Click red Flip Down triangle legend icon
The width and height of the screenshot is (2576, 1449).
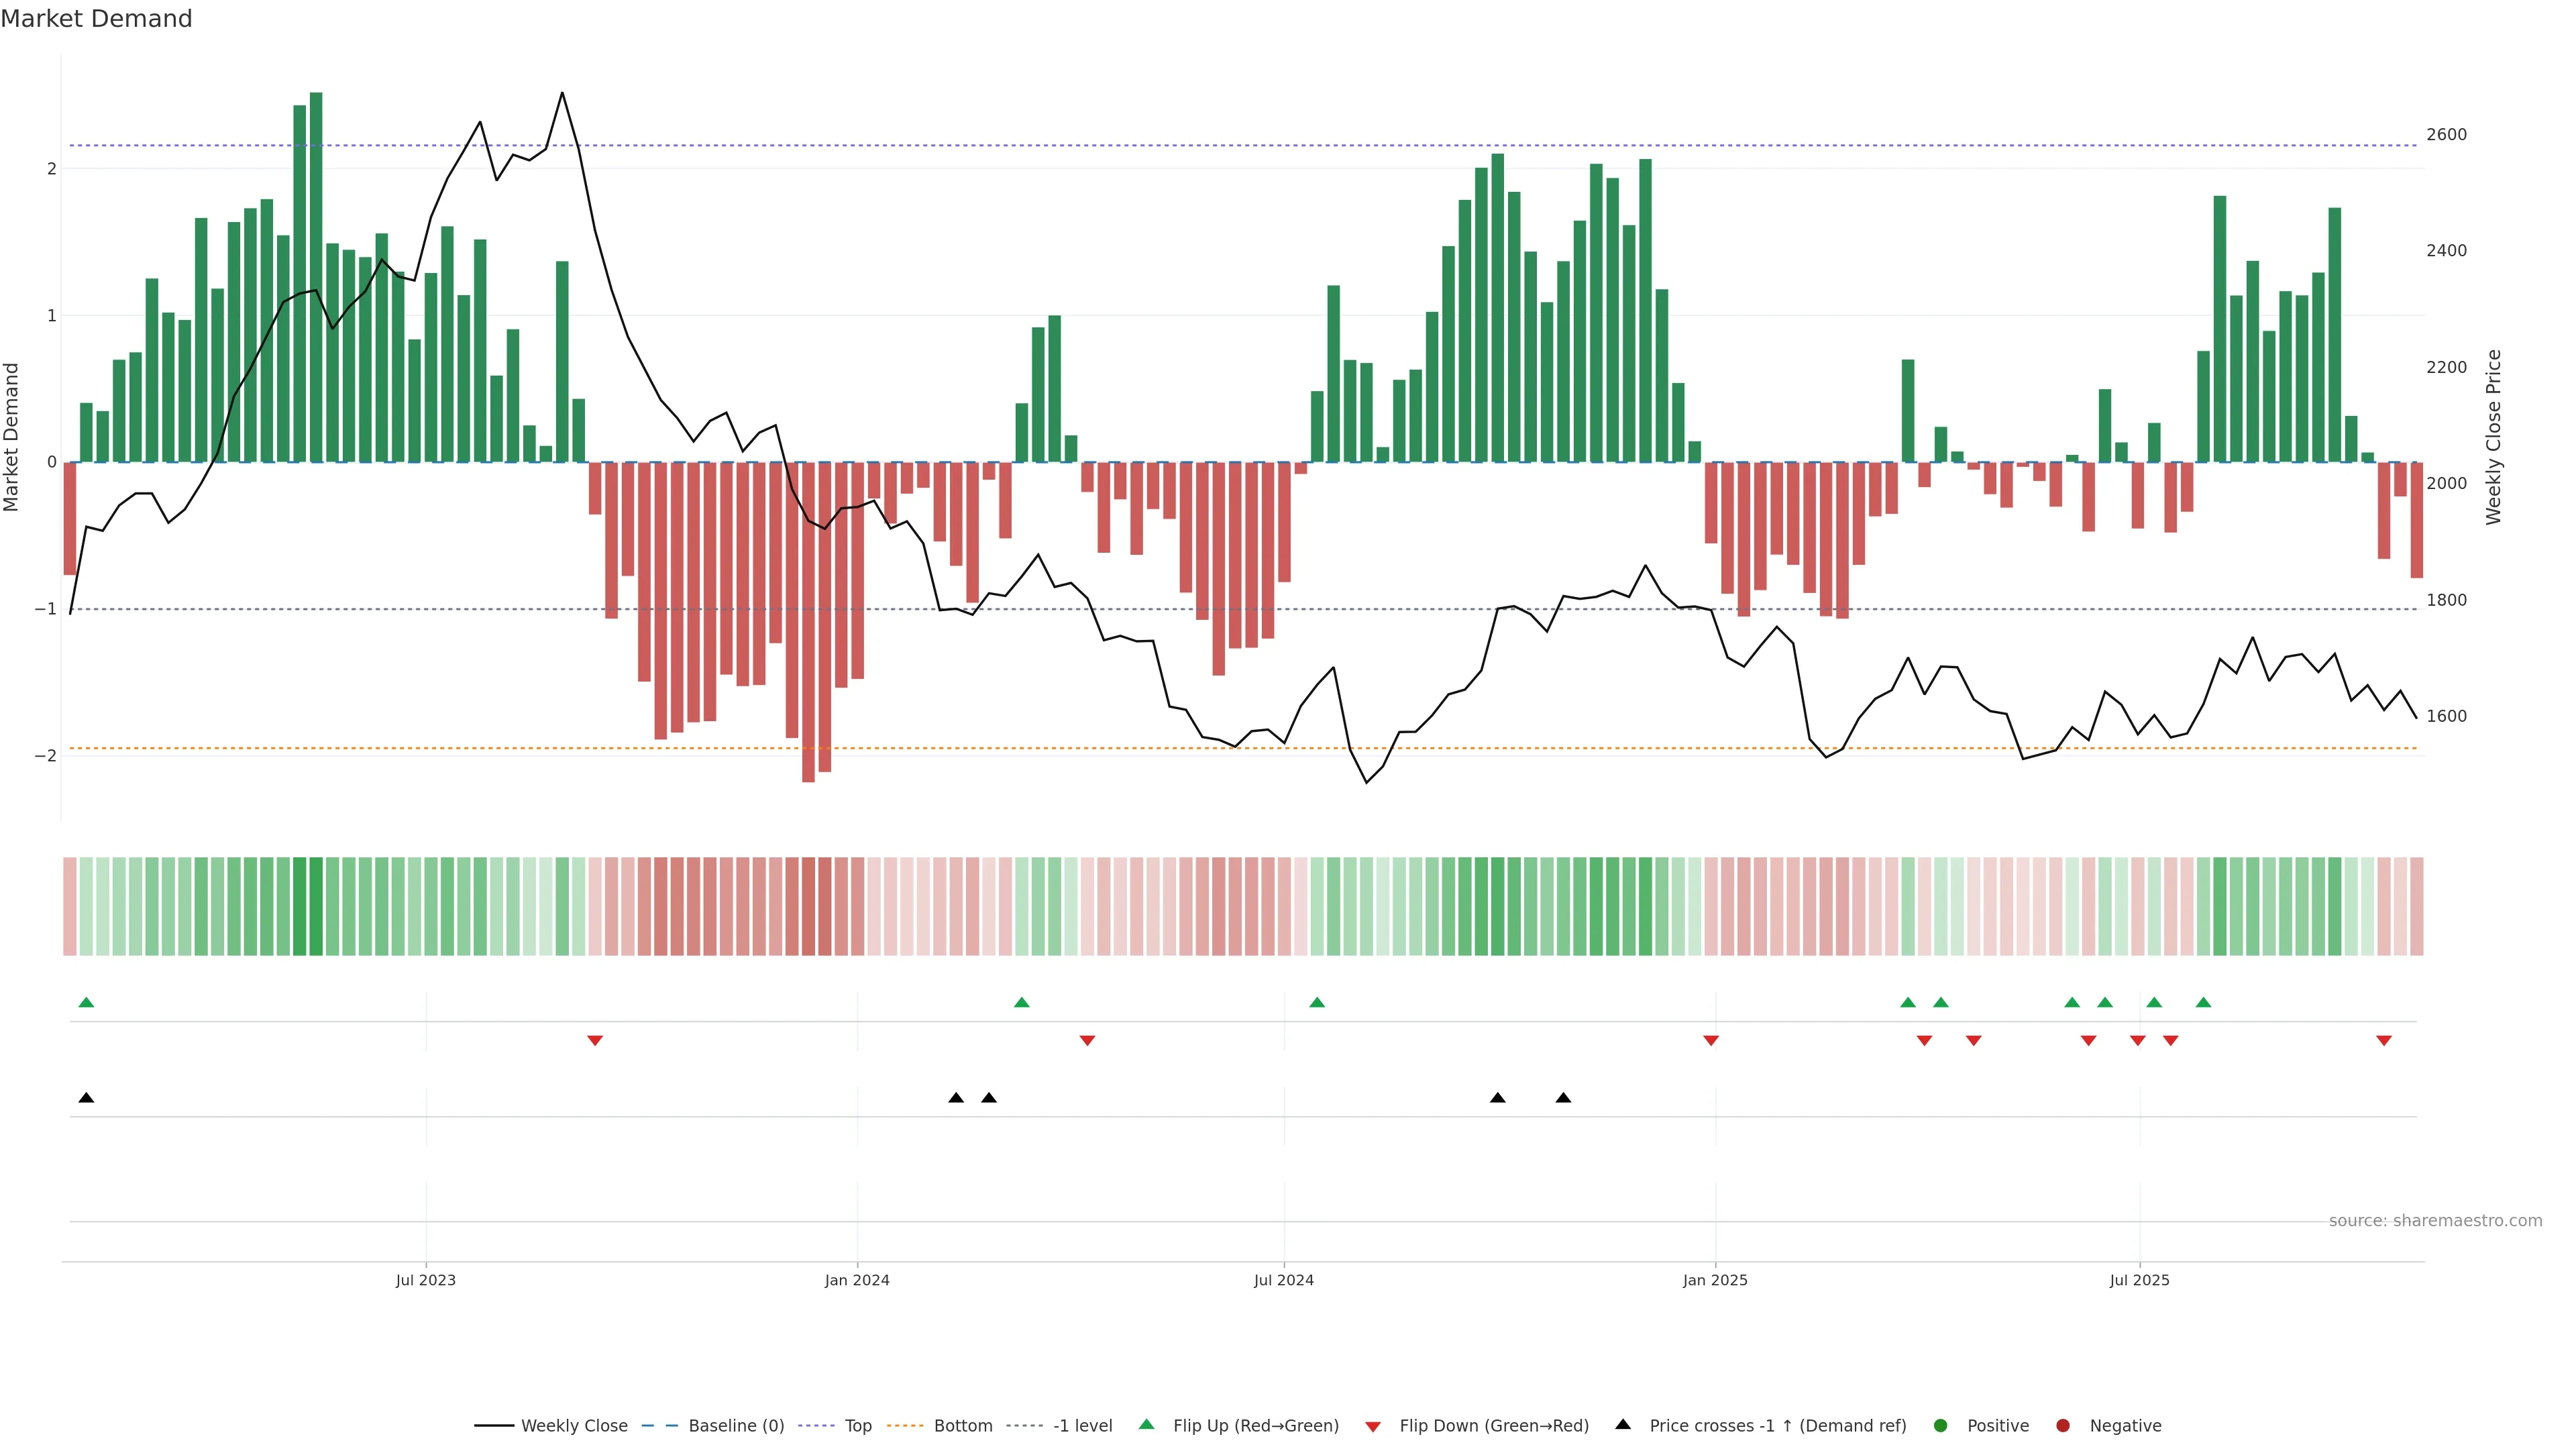point(1372,1426)
